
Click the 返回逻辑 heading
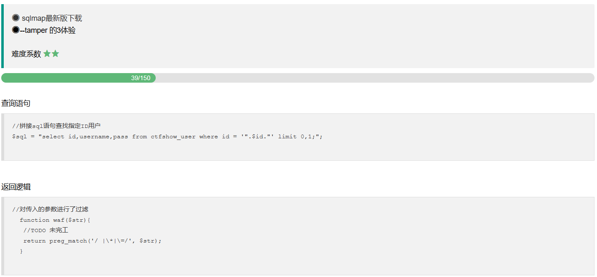pos(16,187)
